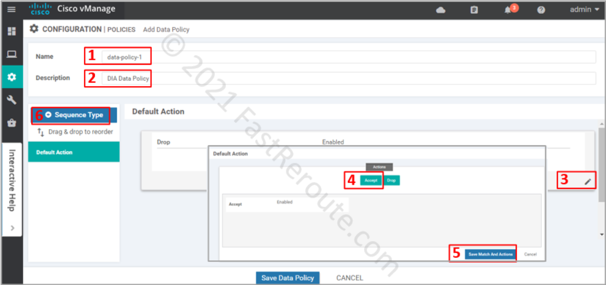This screenshot has width=606, height=285.
Task: Expand the admin user dropdown
Action: (584, 10)
